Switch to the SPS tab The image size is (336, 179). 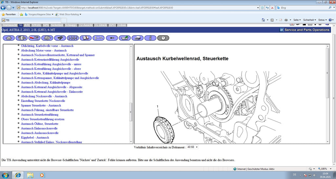point(46,25)
